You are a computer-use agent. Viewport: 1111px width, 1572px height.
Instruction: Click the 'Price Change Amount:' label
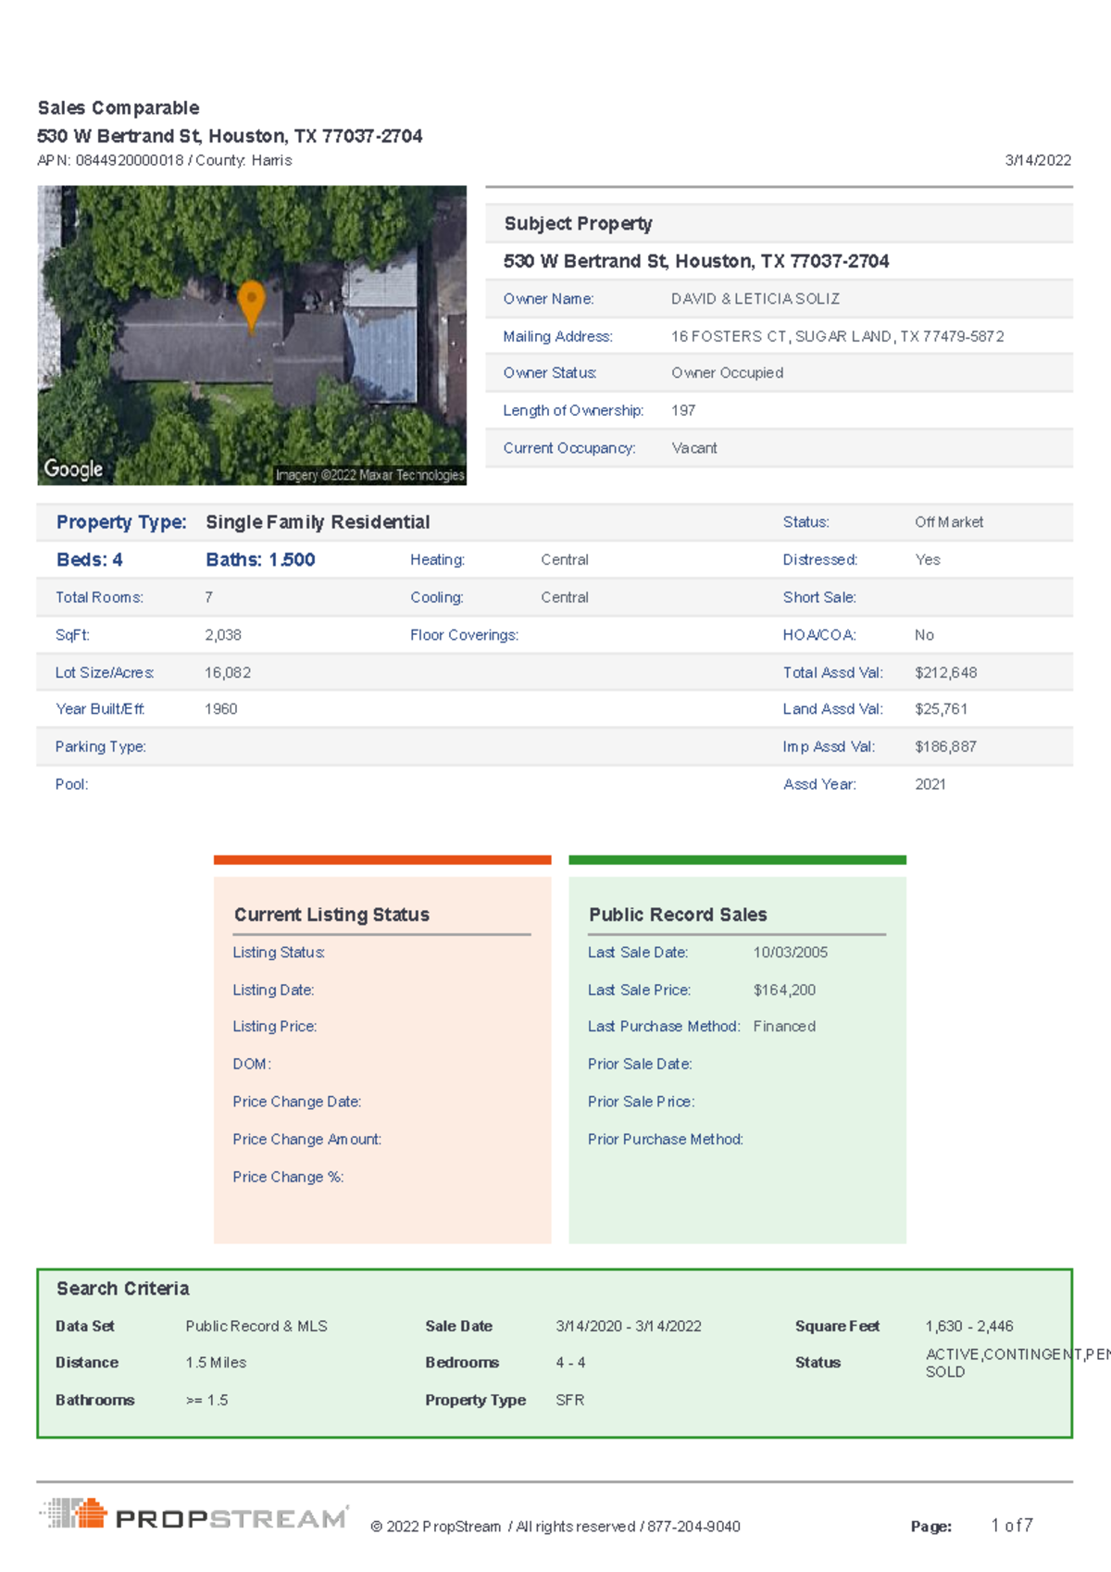(x=307, y=1140)
